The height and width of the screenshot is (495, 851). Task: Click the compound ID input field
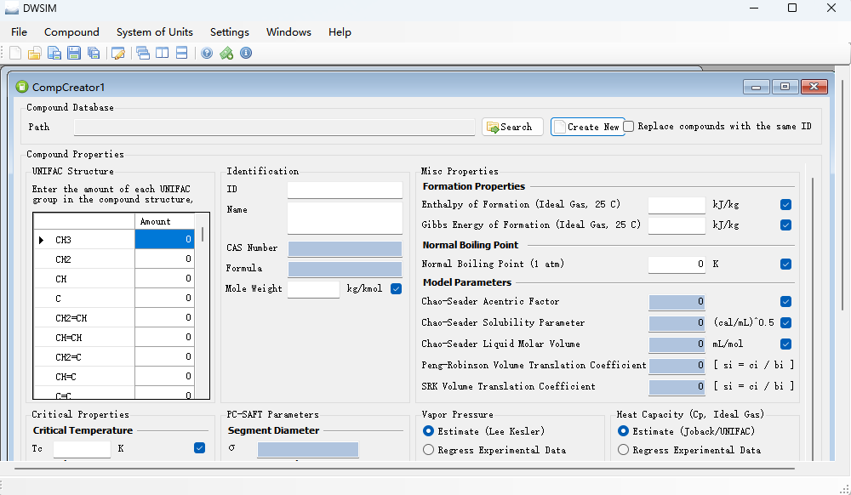tap(345, 190)
